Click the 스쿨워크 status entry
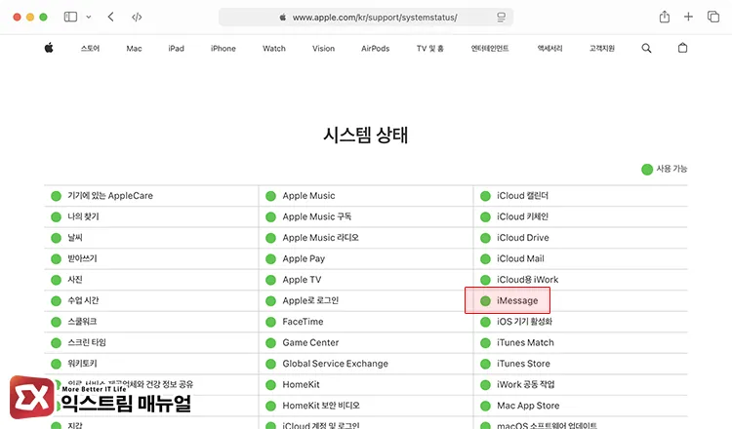The width and height of the screenshot is (732, 429). click(x=82, y=322)
